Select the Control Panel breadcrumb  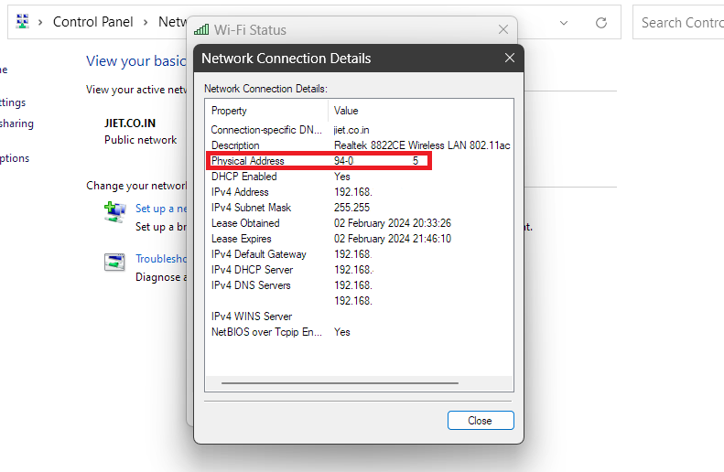point(92,22)
